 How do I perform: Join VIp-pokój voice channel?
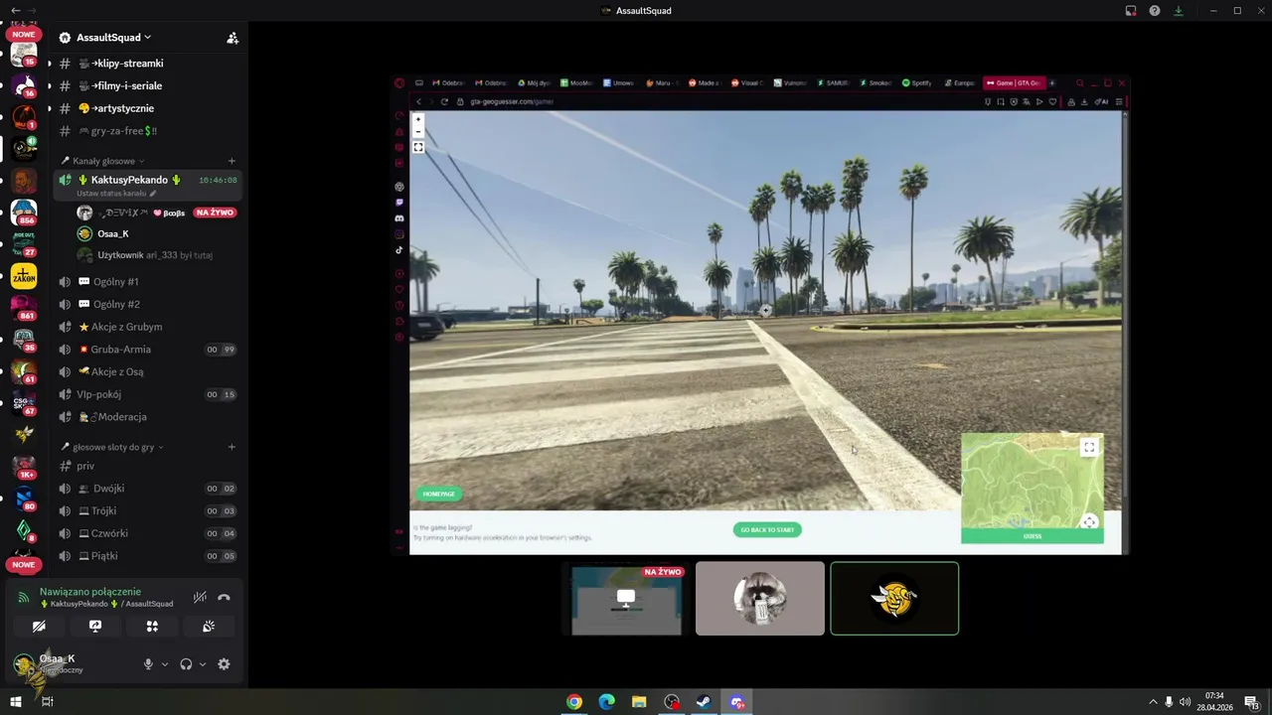tap(147, 394)
